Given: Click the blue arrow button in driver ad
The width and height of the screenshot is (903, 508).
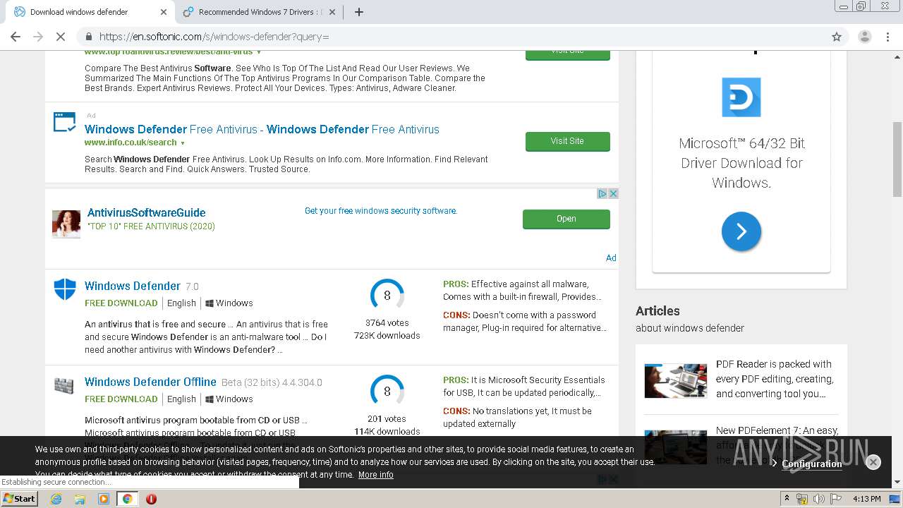Looking at the screenshot, I should (x=741, y=231).
